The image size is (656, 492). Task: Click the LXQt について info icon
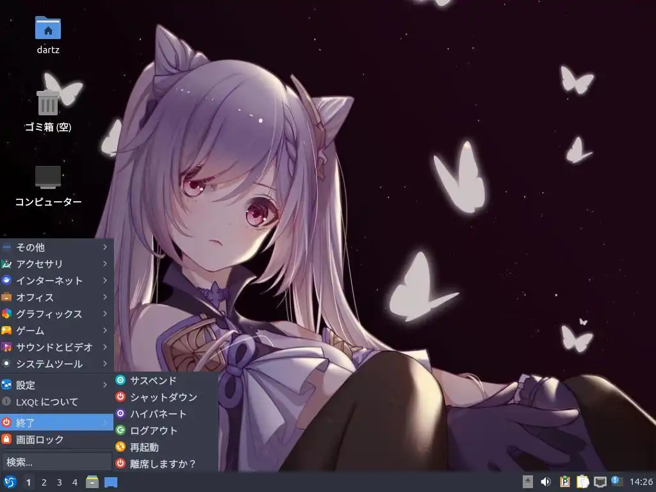tap(6, 402)
